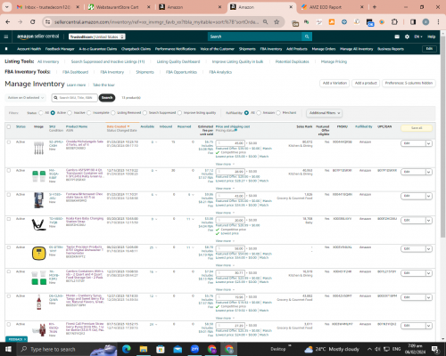Click the black Search button beside SKU field
Image resolution: width=446 pixels, height=356 pixels.
point(107,98)
